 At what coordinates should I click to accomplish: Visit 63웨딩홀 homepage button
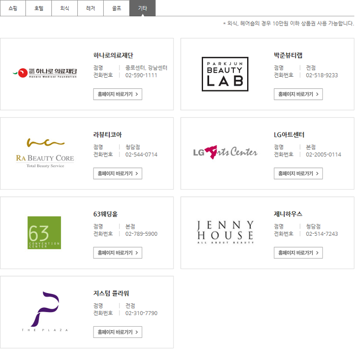click(x=117, y=252)
